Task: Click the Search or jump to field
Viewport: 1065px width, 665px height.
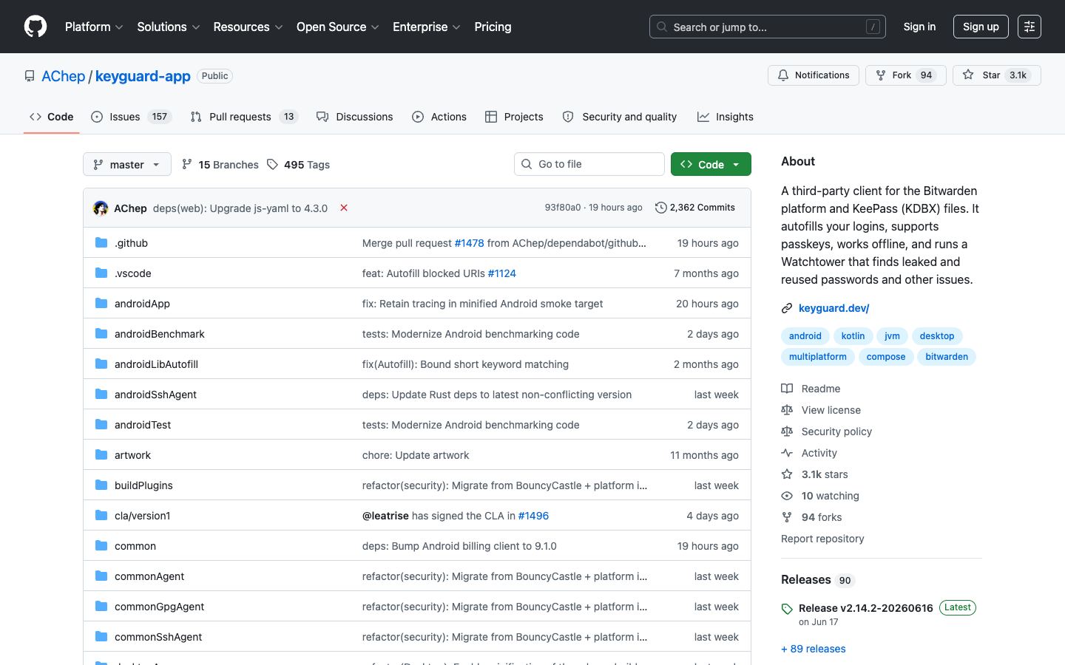Action: coord(768,27)
